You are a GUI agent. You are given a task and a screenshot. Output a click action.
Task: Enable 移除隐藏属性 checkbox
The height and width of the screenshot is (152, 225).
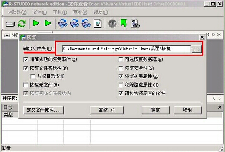[x=121, y=85]
